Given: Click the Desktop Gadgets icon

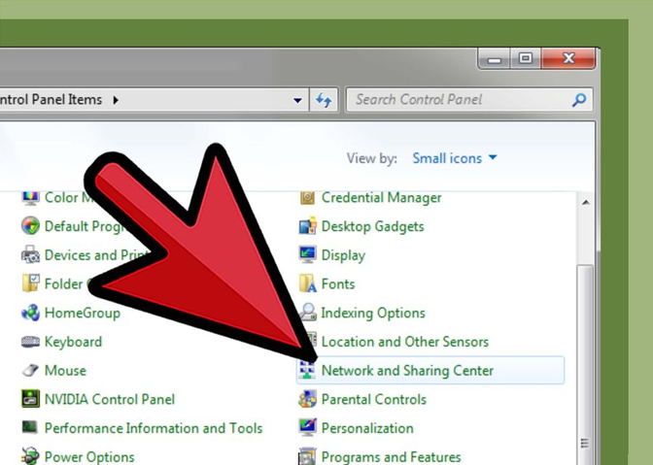Looking at the screenshot, I should point(307,226).
